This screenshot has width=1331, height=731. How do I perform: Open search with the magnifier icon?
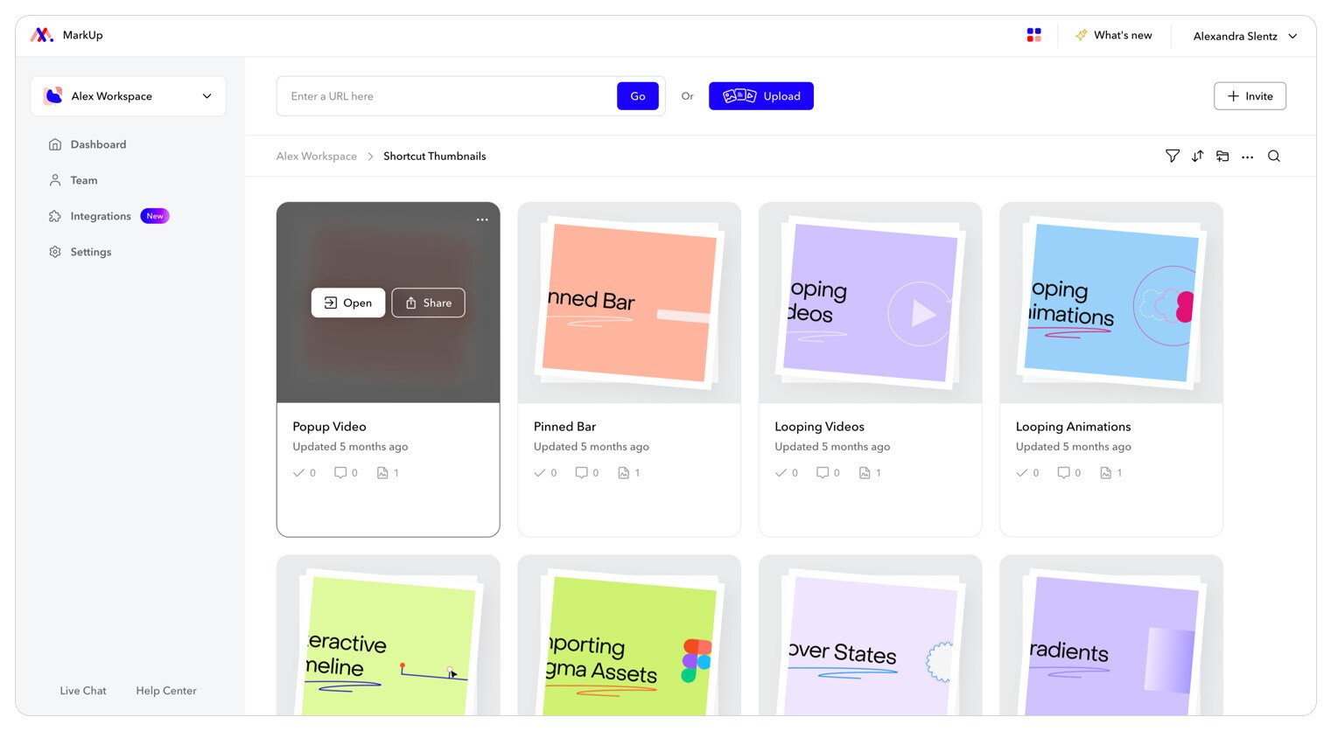pyautogui.click(x=1273, y=156)
